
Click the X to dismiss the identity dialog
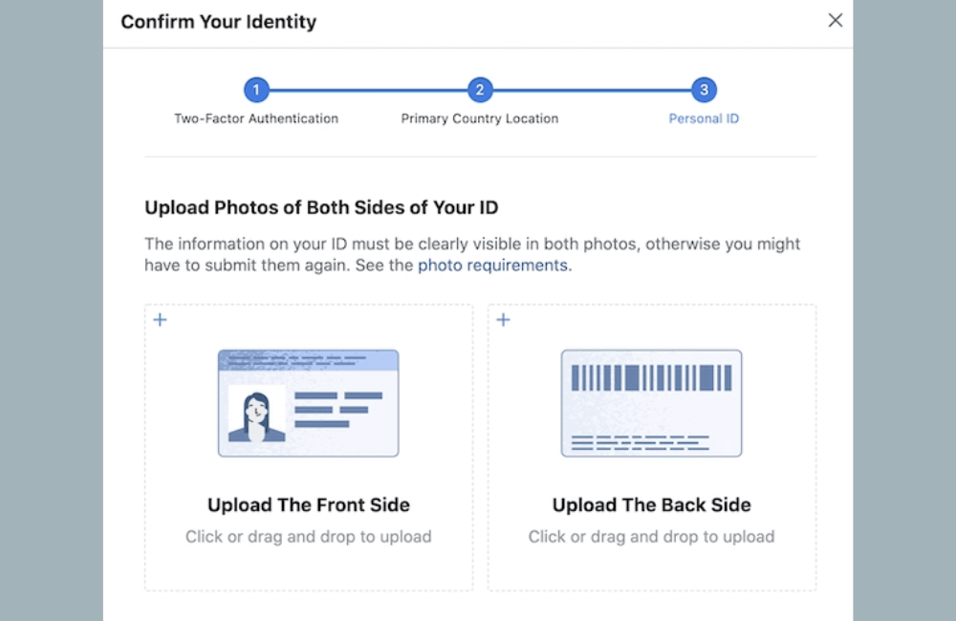(835, 19)
